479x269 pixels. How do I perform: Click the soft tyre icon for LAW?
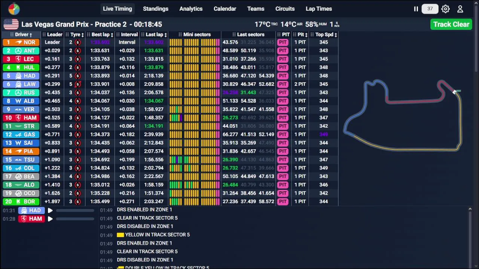(x=78, y=84)
